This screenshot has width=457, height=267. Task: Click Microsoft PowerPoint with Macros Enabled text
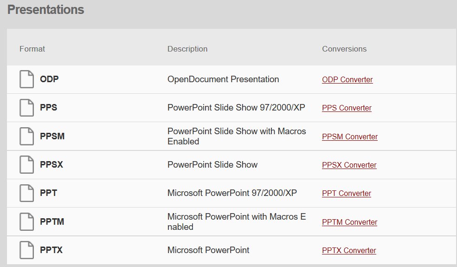(237, 222)
